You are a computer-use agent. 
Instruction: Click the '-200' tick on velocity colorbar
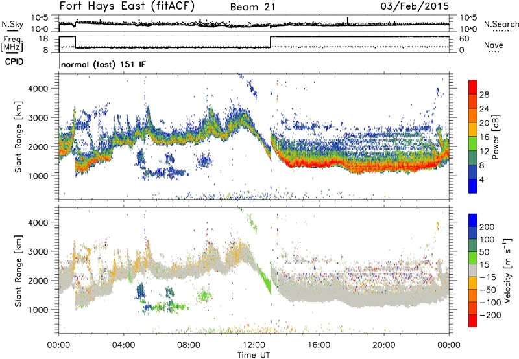tap(490, 315)
